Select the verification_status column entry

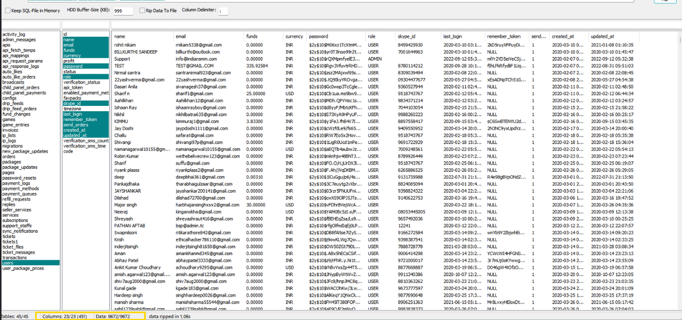(x=82, y=82)
